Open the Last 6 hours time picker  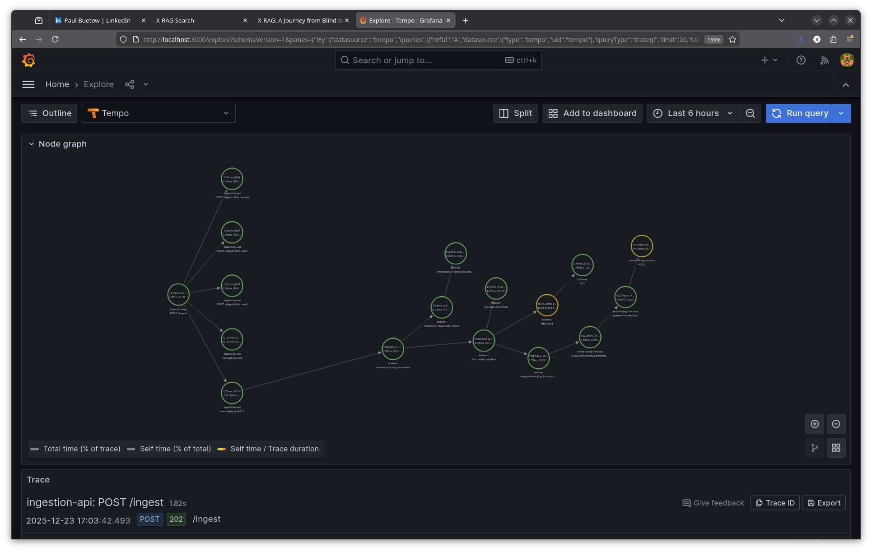tap(693, 113)
